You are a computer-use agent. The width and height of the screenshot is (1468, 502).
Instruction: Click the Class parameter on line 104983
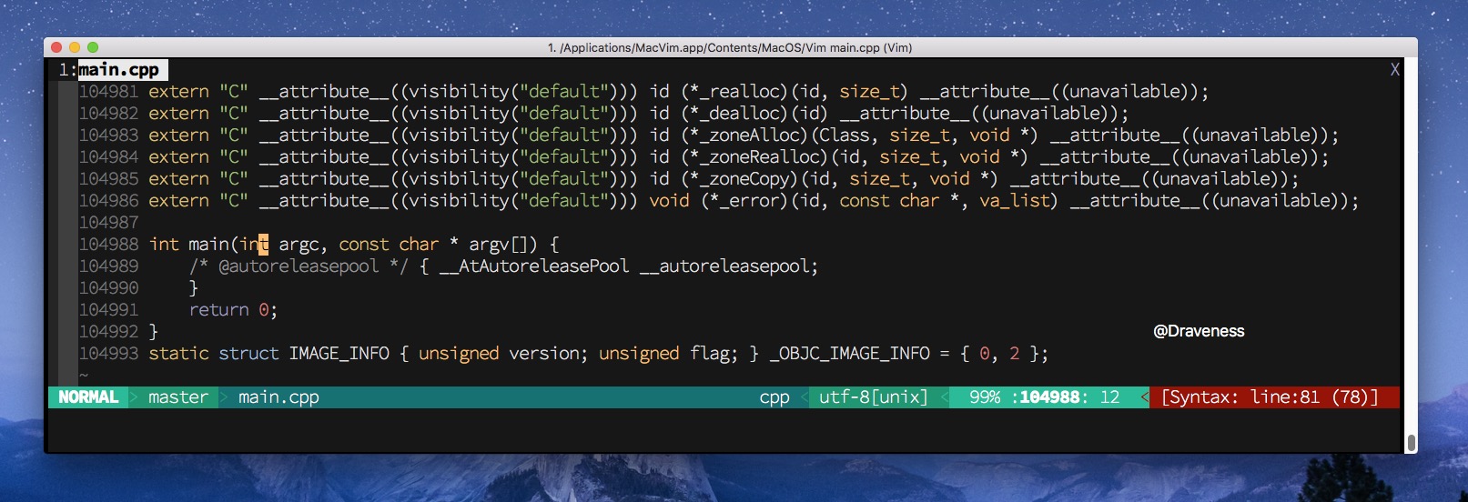pos(845,136)
